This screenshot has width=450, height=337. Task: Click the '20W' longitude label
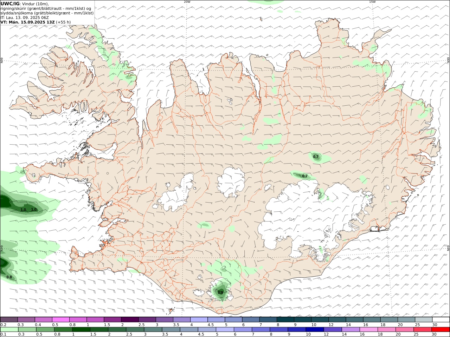point(187,2)
